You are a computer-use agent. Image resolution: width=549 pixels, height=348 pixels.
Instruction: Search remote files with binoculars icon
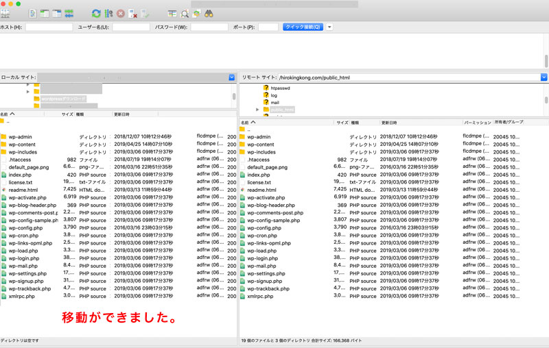coord(209,14)
